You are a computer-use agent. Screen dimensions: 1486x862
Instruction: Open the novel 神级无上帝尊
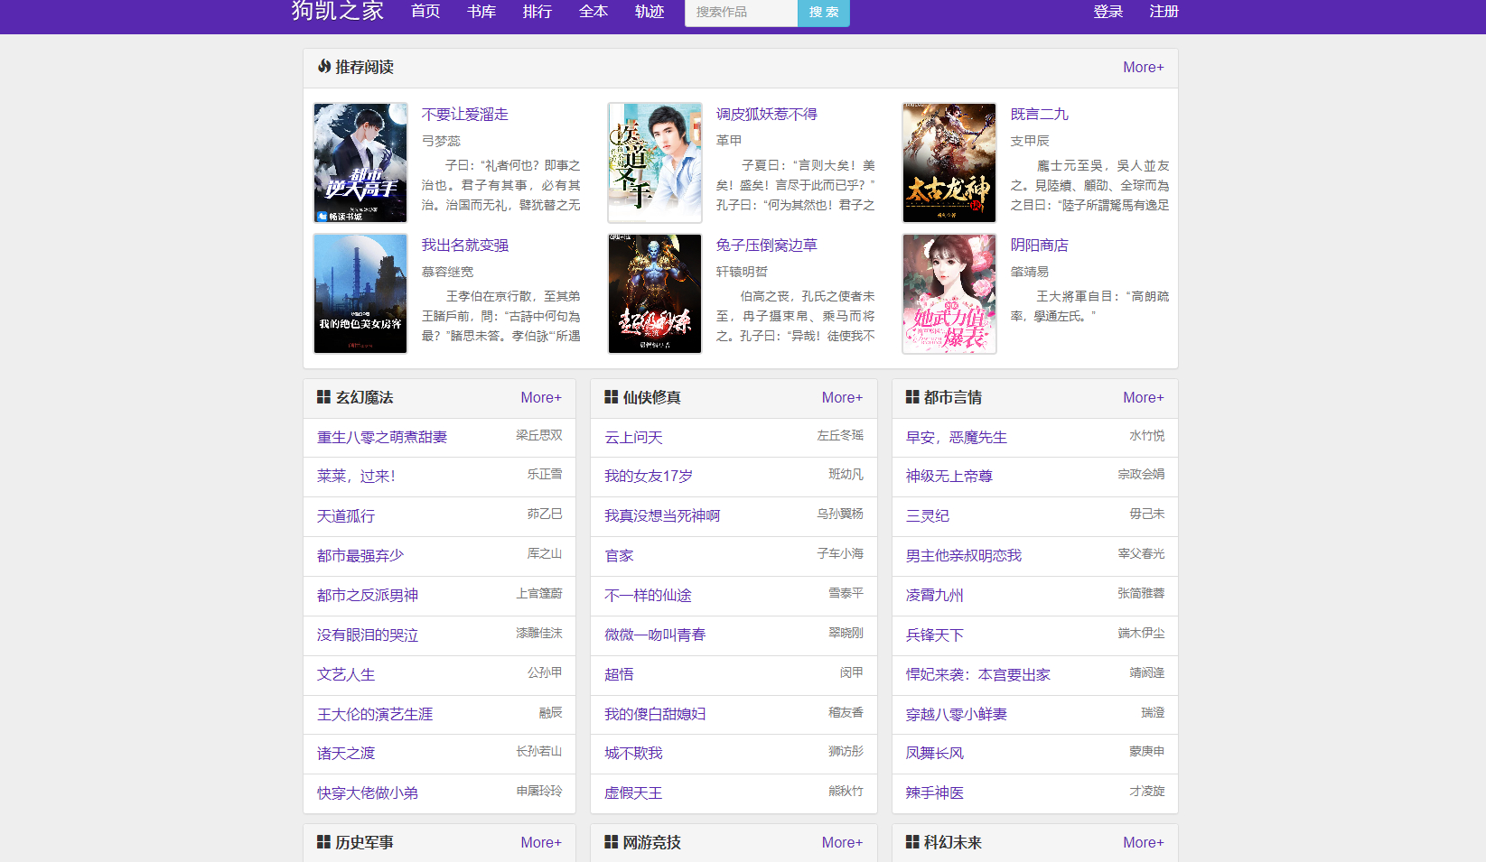pos(949,477)
